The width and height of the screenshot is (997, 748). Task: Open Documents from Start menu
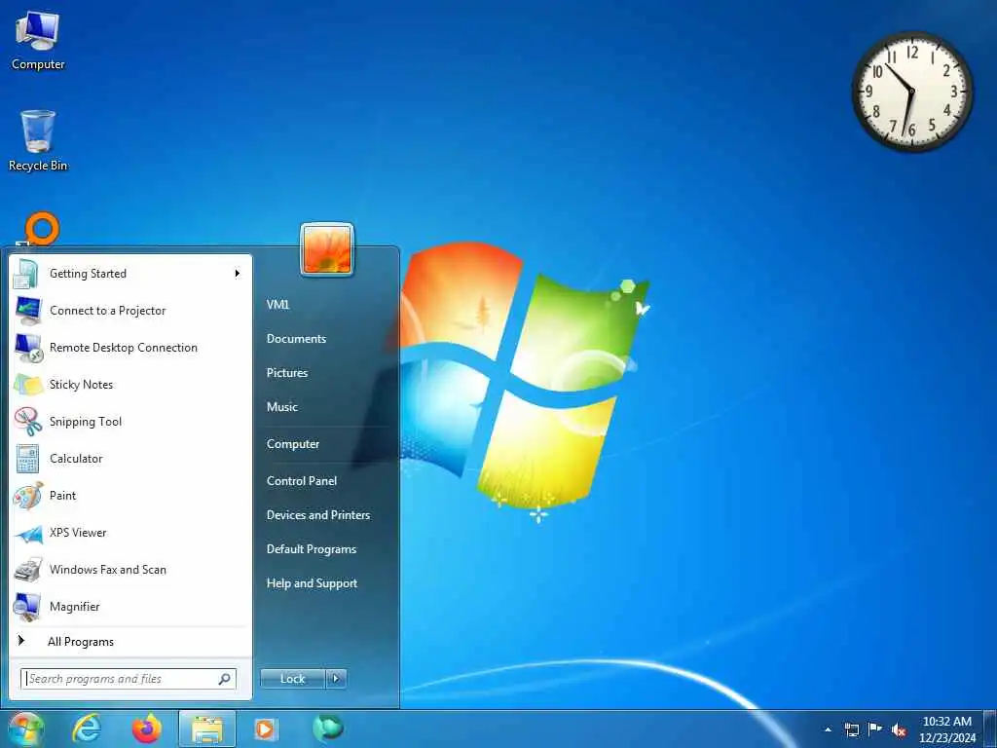click(296, 339)
